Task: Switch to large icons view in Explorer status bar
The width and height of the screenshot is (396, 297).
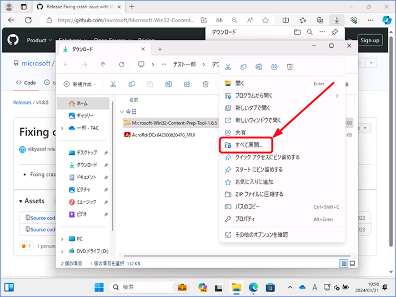Action: coord(352,264)
